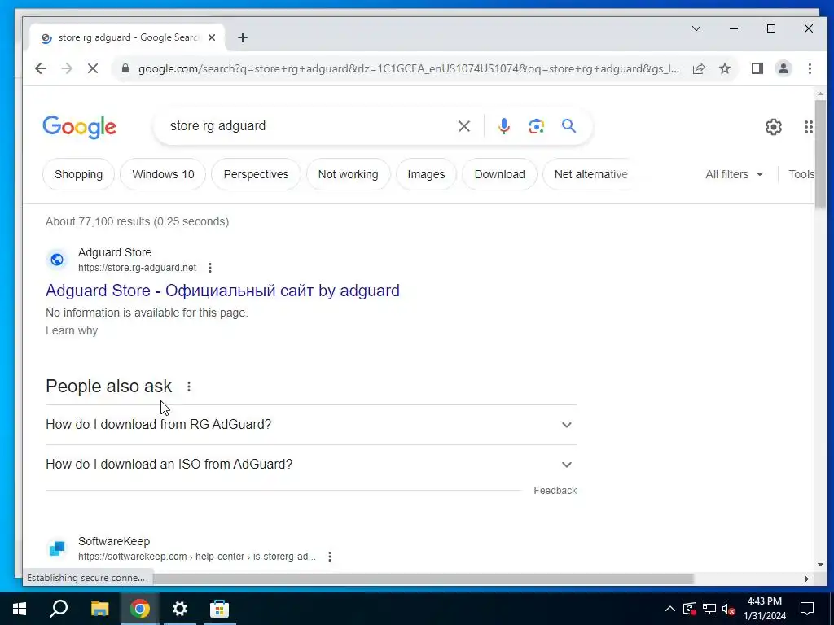Screen dimensions: 834x625
Task: Click horizontal scrollbar right arrow
Action: [x=807, y=579]
